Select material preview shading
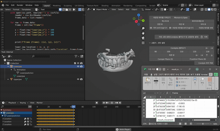Viewport: 220px width, 131px height. (212, 10)
